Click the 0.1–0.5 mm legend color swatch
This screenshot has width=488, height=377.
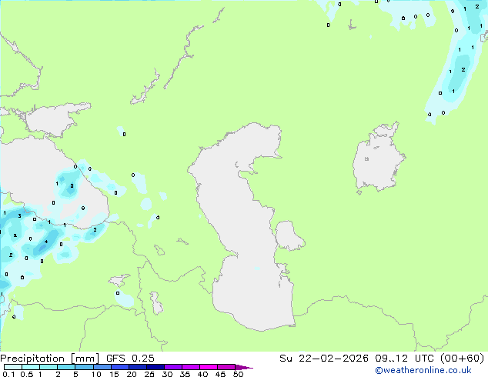pyautogui.click(x=13, y=367)
